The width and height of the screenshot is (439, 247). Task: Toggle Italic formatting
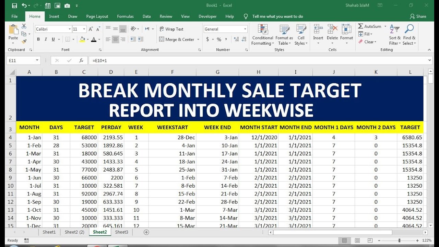click(x=46, y=39)
